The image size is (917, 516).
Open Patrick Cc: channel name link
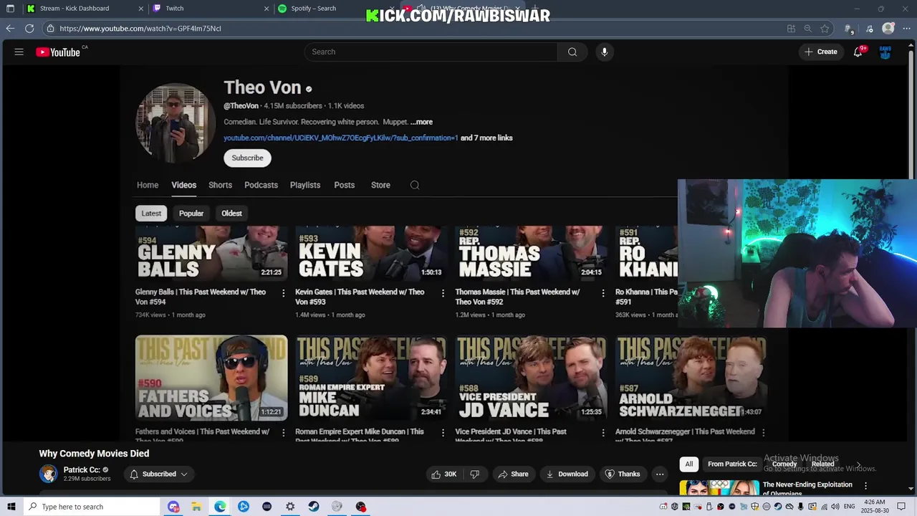(x=82, y=470)
